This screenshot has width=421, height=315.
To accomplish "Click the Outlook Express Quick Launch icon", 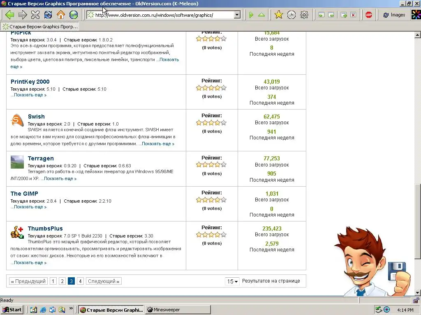I will click(x=52, y=310).
